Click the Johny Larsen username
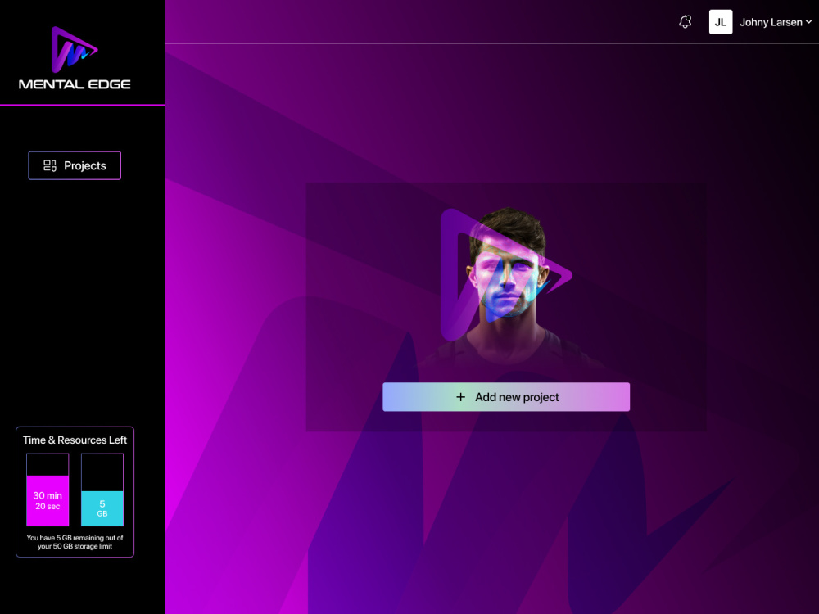The height and width of the screenshot is (614, 819). [771, 22]
